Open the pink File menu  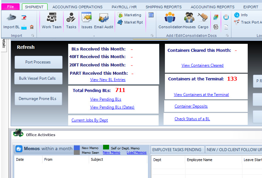pyautogui.click(x=10, y=7)
